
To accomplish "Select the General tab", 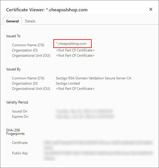I will (12, 21).
